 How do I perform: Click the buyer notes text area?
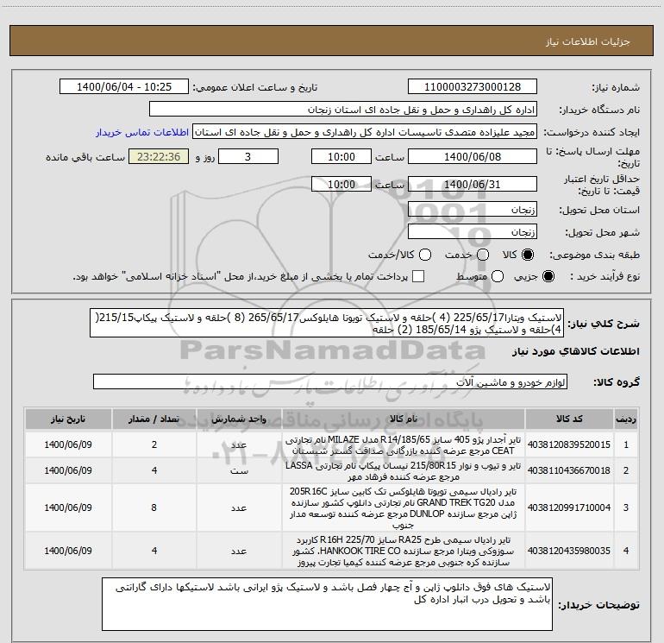pos(328,603)
